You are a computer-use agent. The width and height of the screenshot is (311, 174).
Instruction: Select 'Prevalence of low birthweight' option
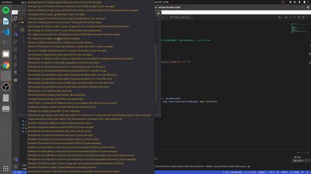[x=50, y=91]
